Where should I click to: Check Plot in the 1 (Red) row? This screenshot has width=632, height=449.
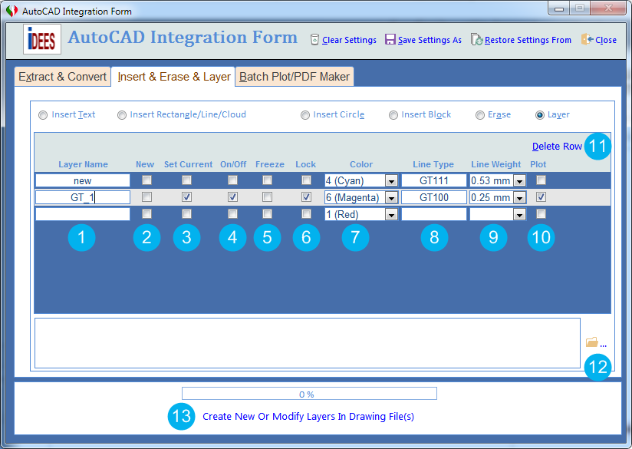(x=541, y=214)
